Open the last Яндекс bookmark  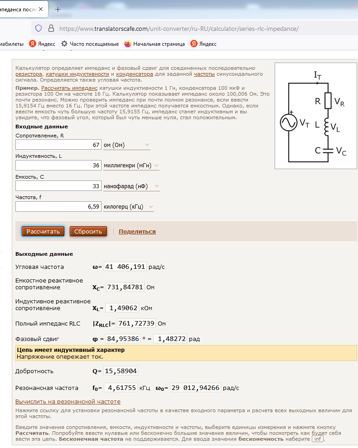[x=203, y=44]
